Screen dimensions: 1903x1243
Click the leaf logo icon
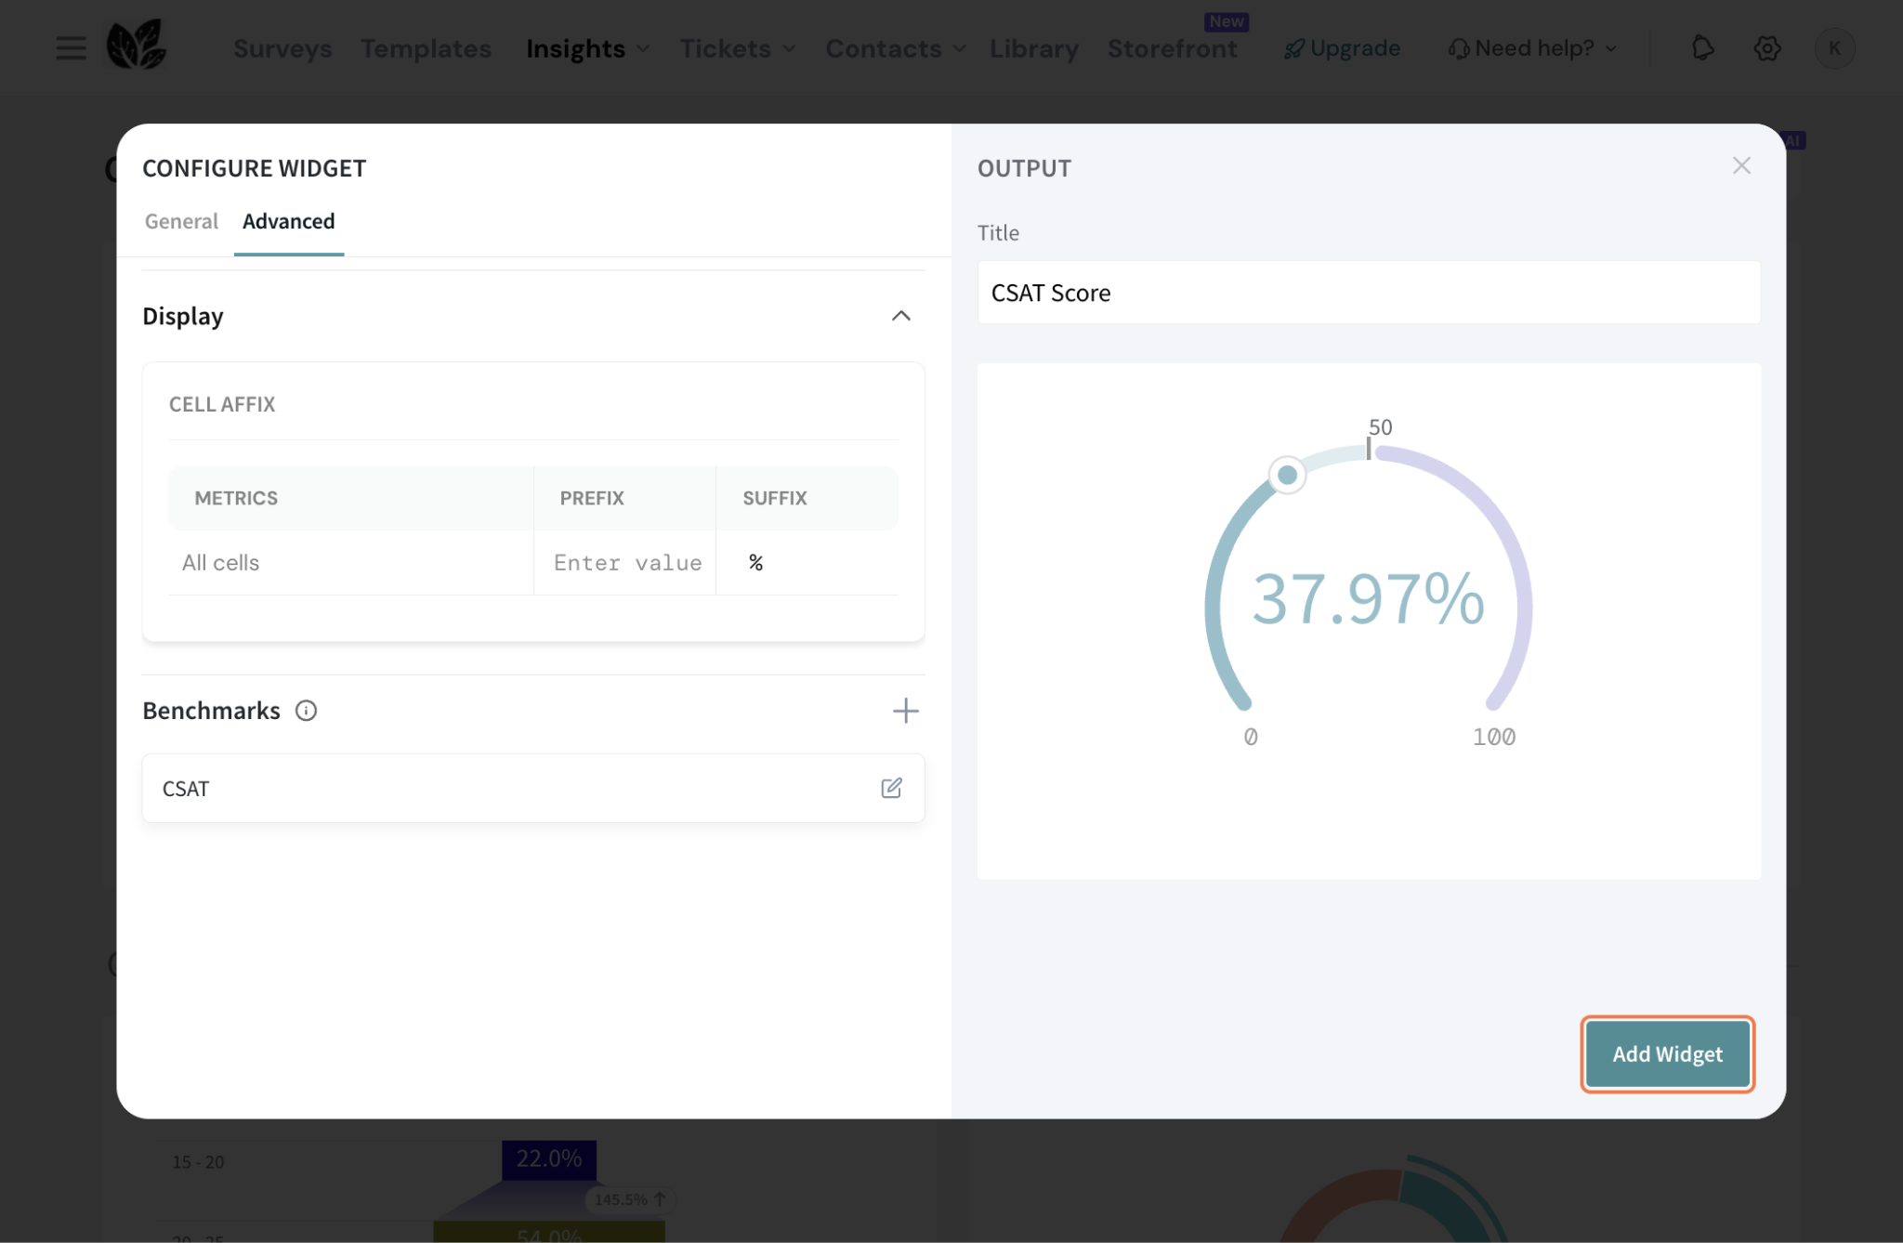(x=136, y=46)
